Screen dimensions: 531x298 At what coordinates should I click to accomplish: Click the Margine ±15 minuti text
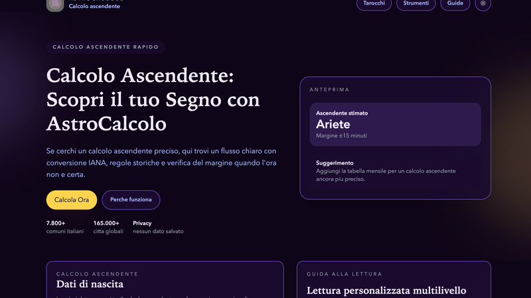coord(341,136)
